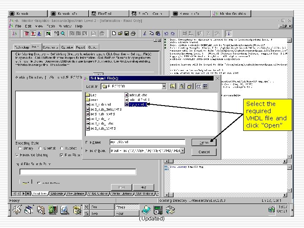Click the Copy icon in the toolbar
This screenshot has height=228, width=304.
pos(151,33)
